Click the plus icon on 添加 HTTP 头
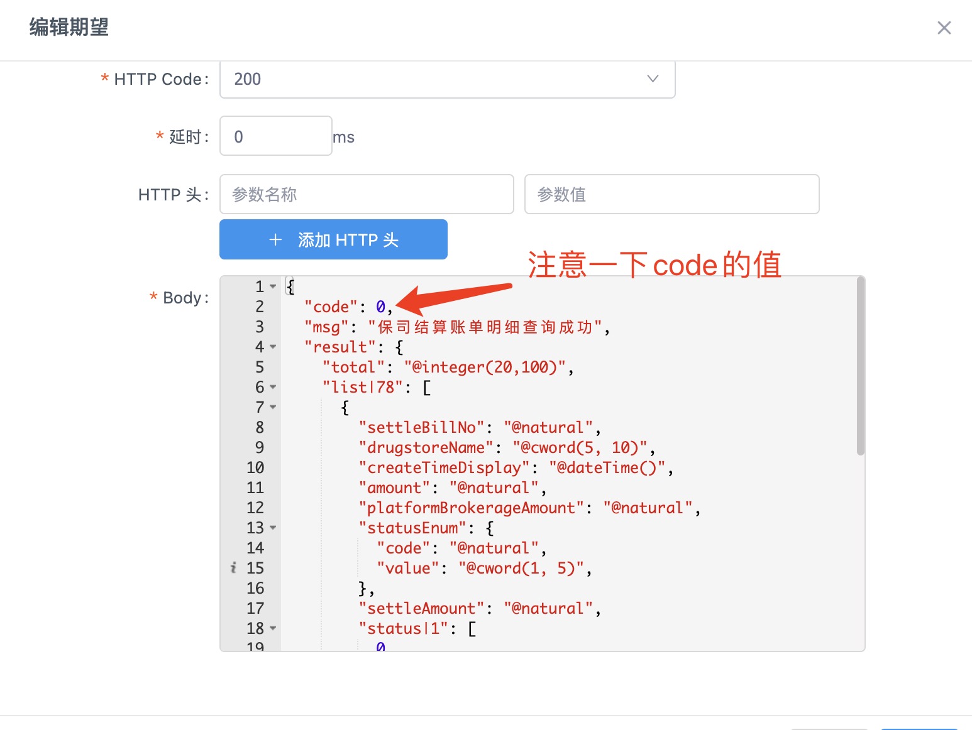 coord(275,239)
